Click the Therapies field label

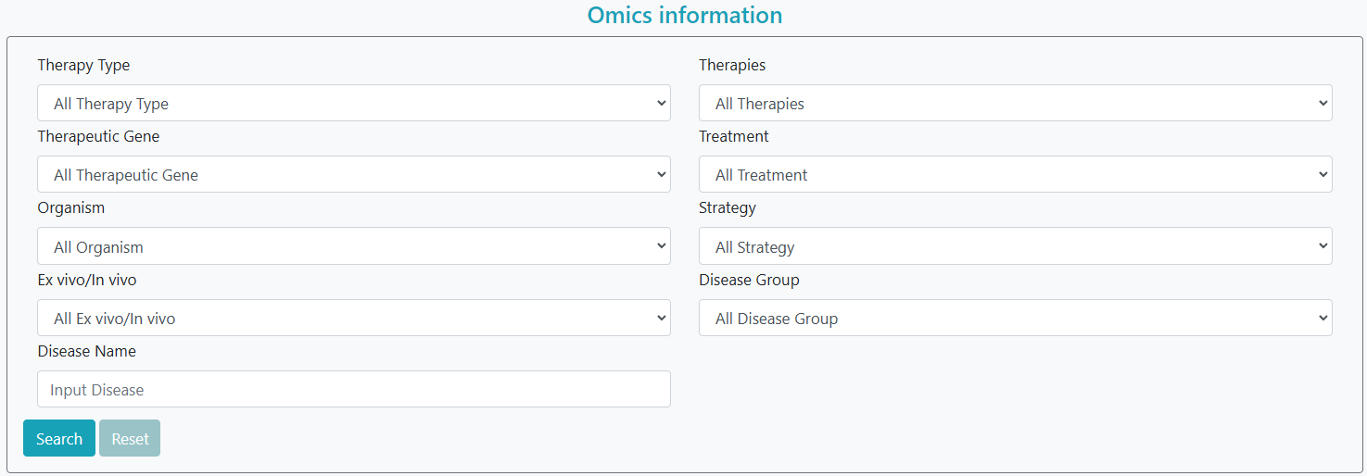click(732, 65)
